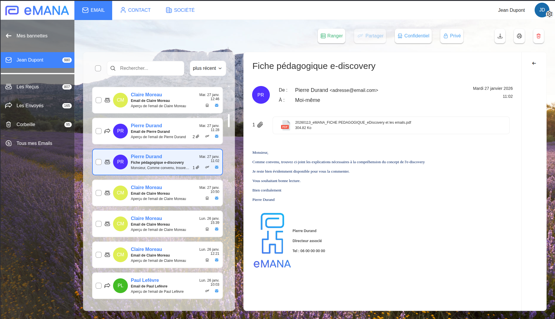Open the Corbeille folder in the sidebar
Viewport: 555px width, 319px height.
[26, 124]
